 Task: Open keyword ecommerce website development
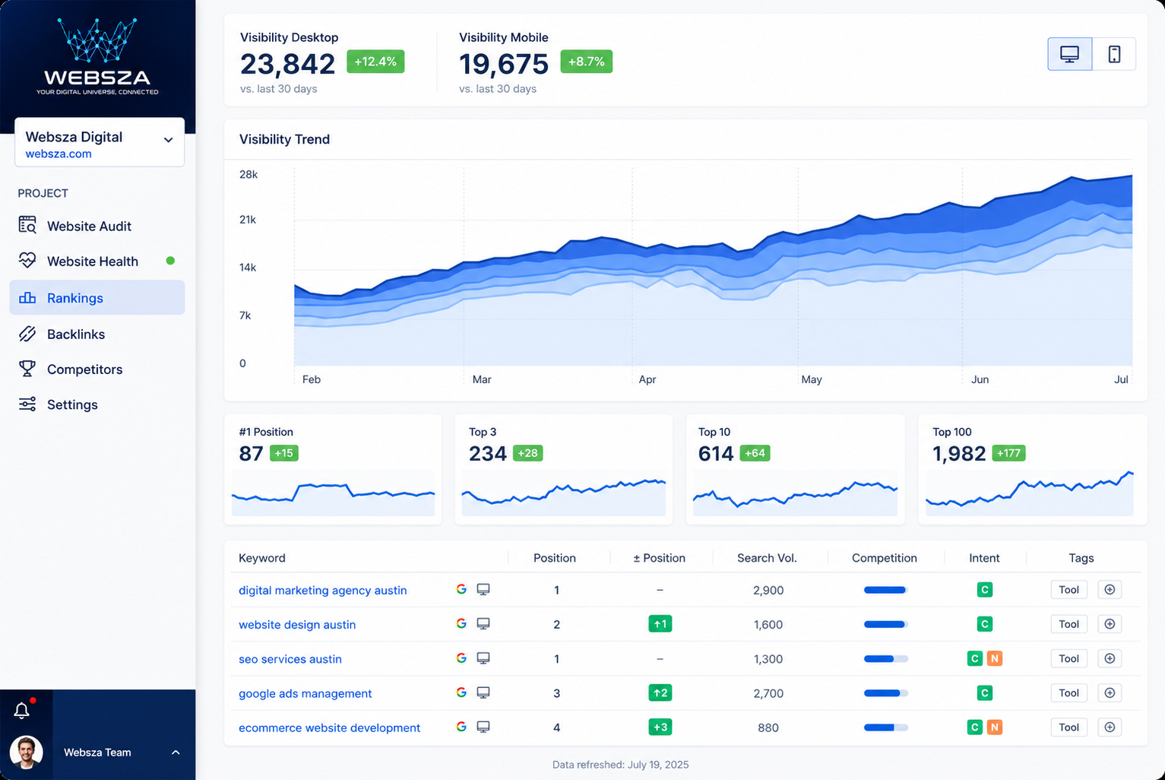coord(329,728)
